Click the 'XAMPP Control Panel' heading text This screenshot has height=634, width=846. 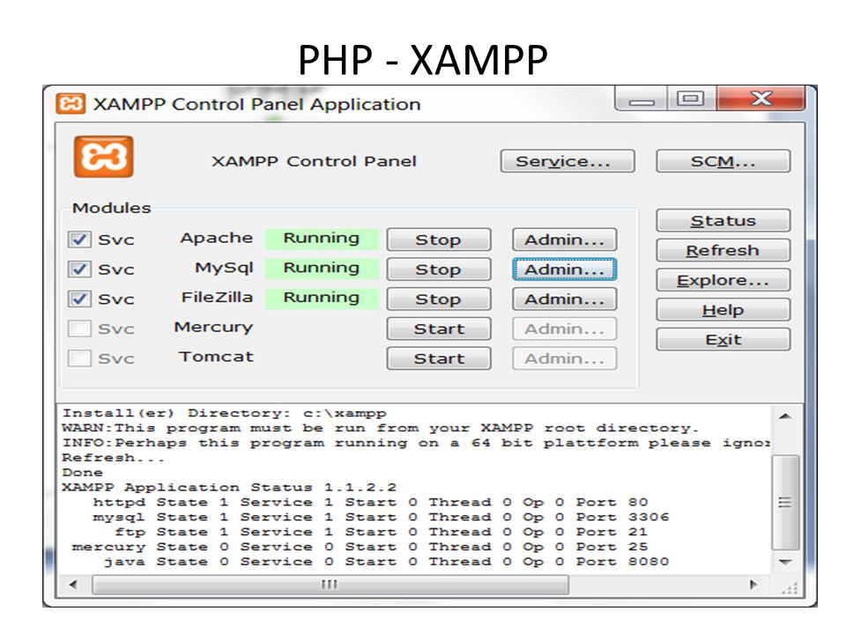314,161
